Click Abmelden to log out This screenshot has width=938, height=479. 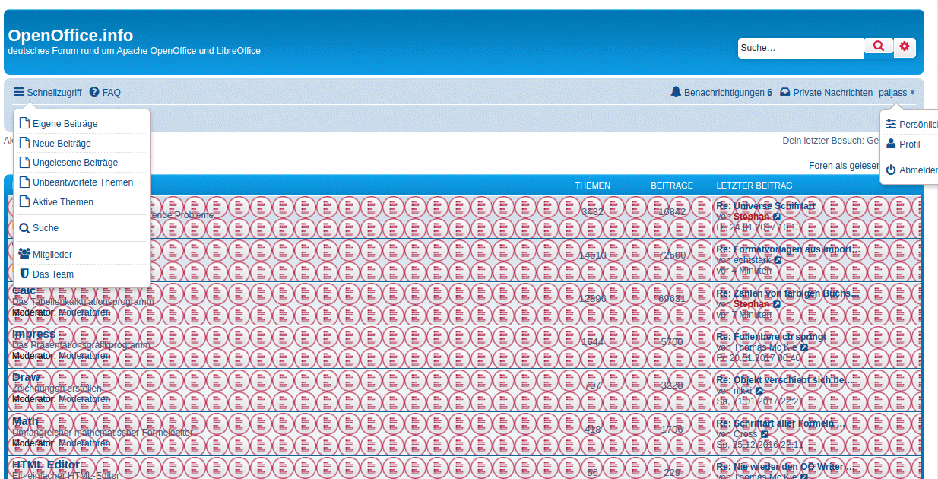(x=911, y=170)
